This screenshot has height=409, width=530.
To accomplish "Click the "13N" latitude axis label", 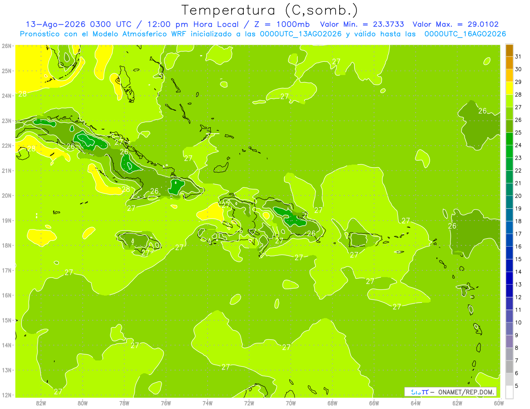I will point(6,370).
